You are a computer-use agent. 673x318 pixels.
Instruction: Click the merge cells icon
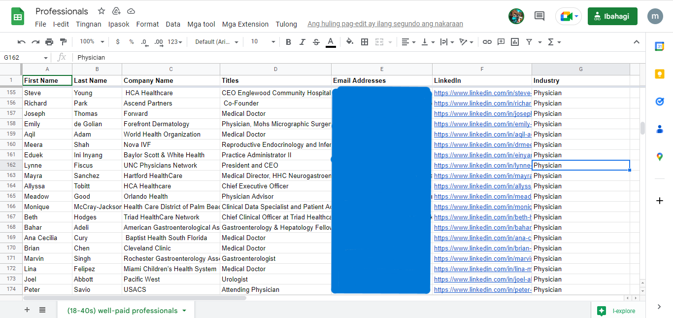(x=379, y=42)
